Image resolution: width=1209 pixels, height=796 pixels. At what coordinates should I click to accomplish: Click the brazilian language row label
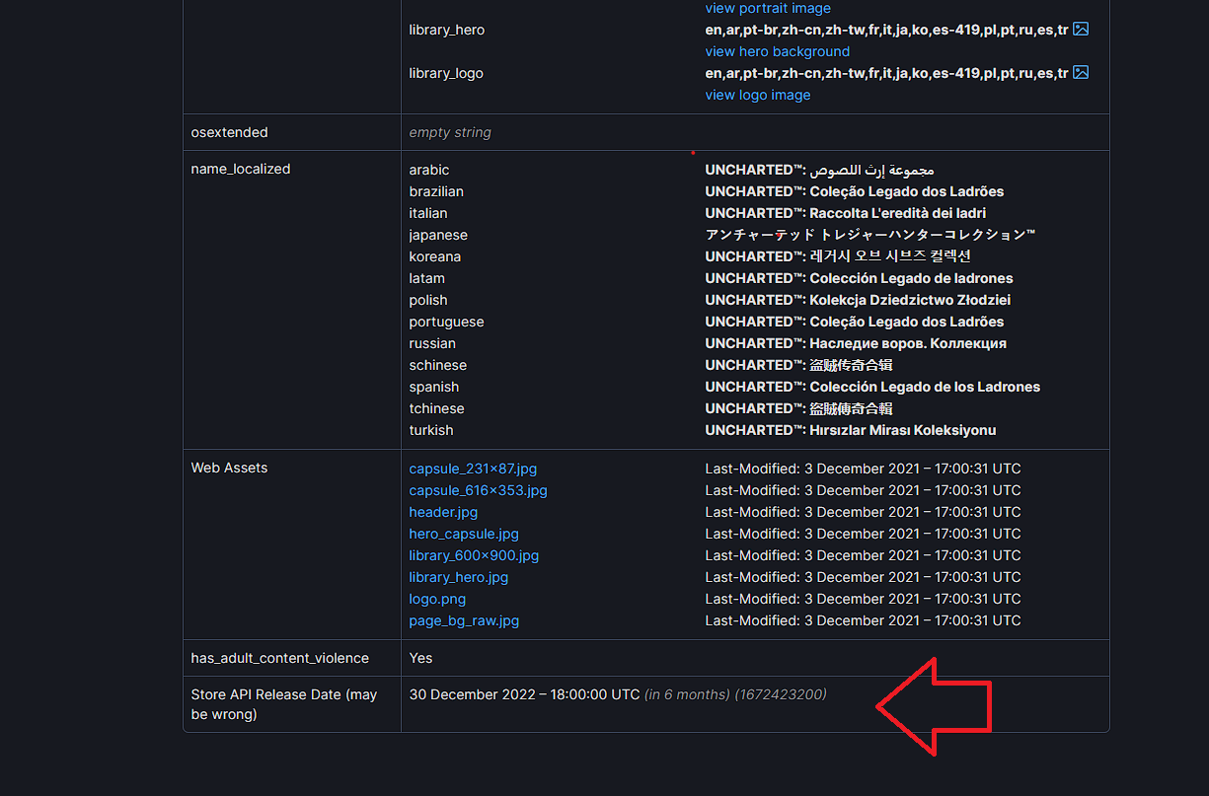pos(436,191)
